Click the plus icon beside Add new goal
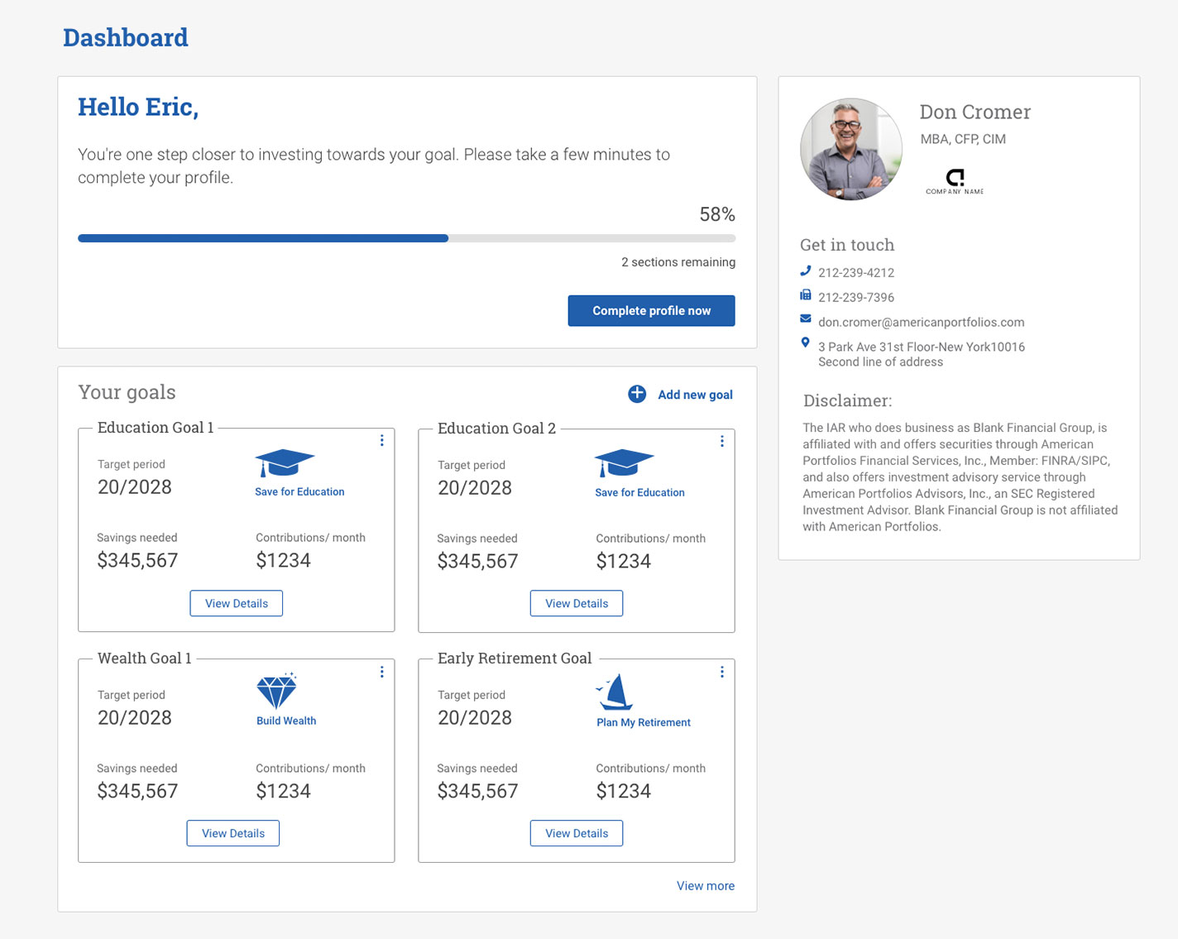Image resolution: width=1178 pixels, height=939 pixels. click(636, 394)
